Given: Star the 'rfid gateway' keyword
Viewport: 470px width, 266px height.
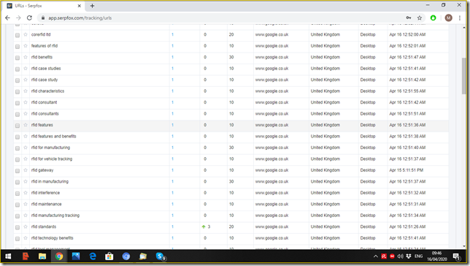Looking at the screenshot, I should tap(26, 170).
